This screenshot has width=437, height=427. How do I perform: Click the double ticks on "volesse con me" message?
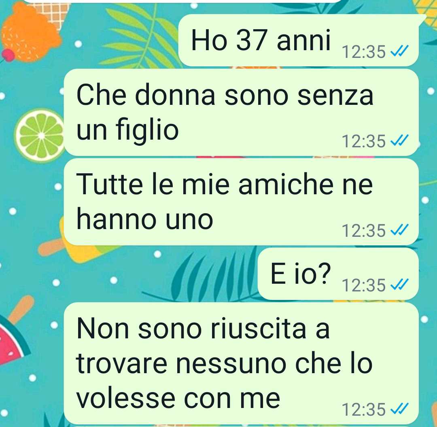399,409
